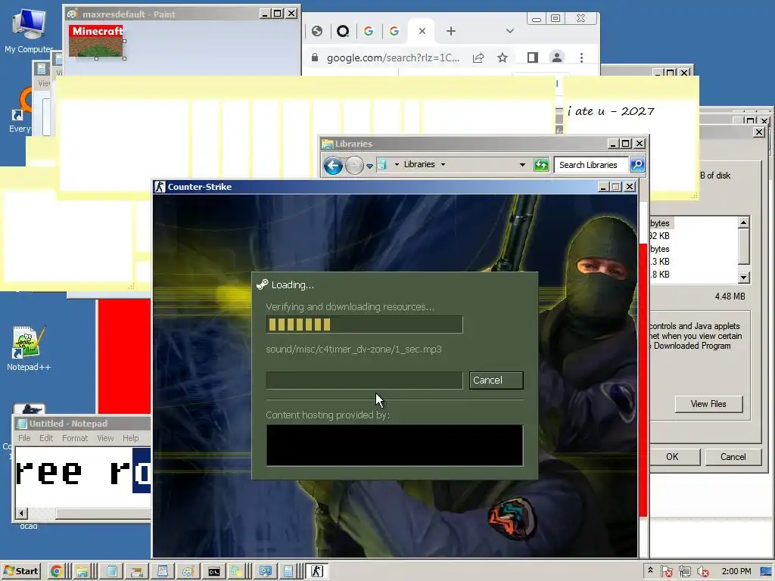Refresh the Libraries window

point(541,164)
